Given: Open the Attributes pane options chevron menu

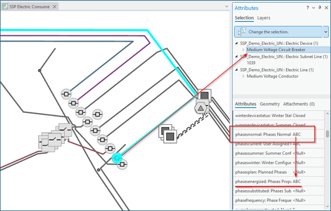Looking at the screenshot, I should (x=314, y=8).
